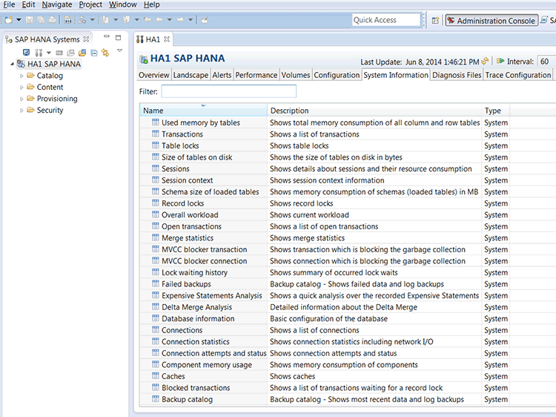Open the Systems panel View Menu dropdown
556x417 pixels.
(119, 50)
